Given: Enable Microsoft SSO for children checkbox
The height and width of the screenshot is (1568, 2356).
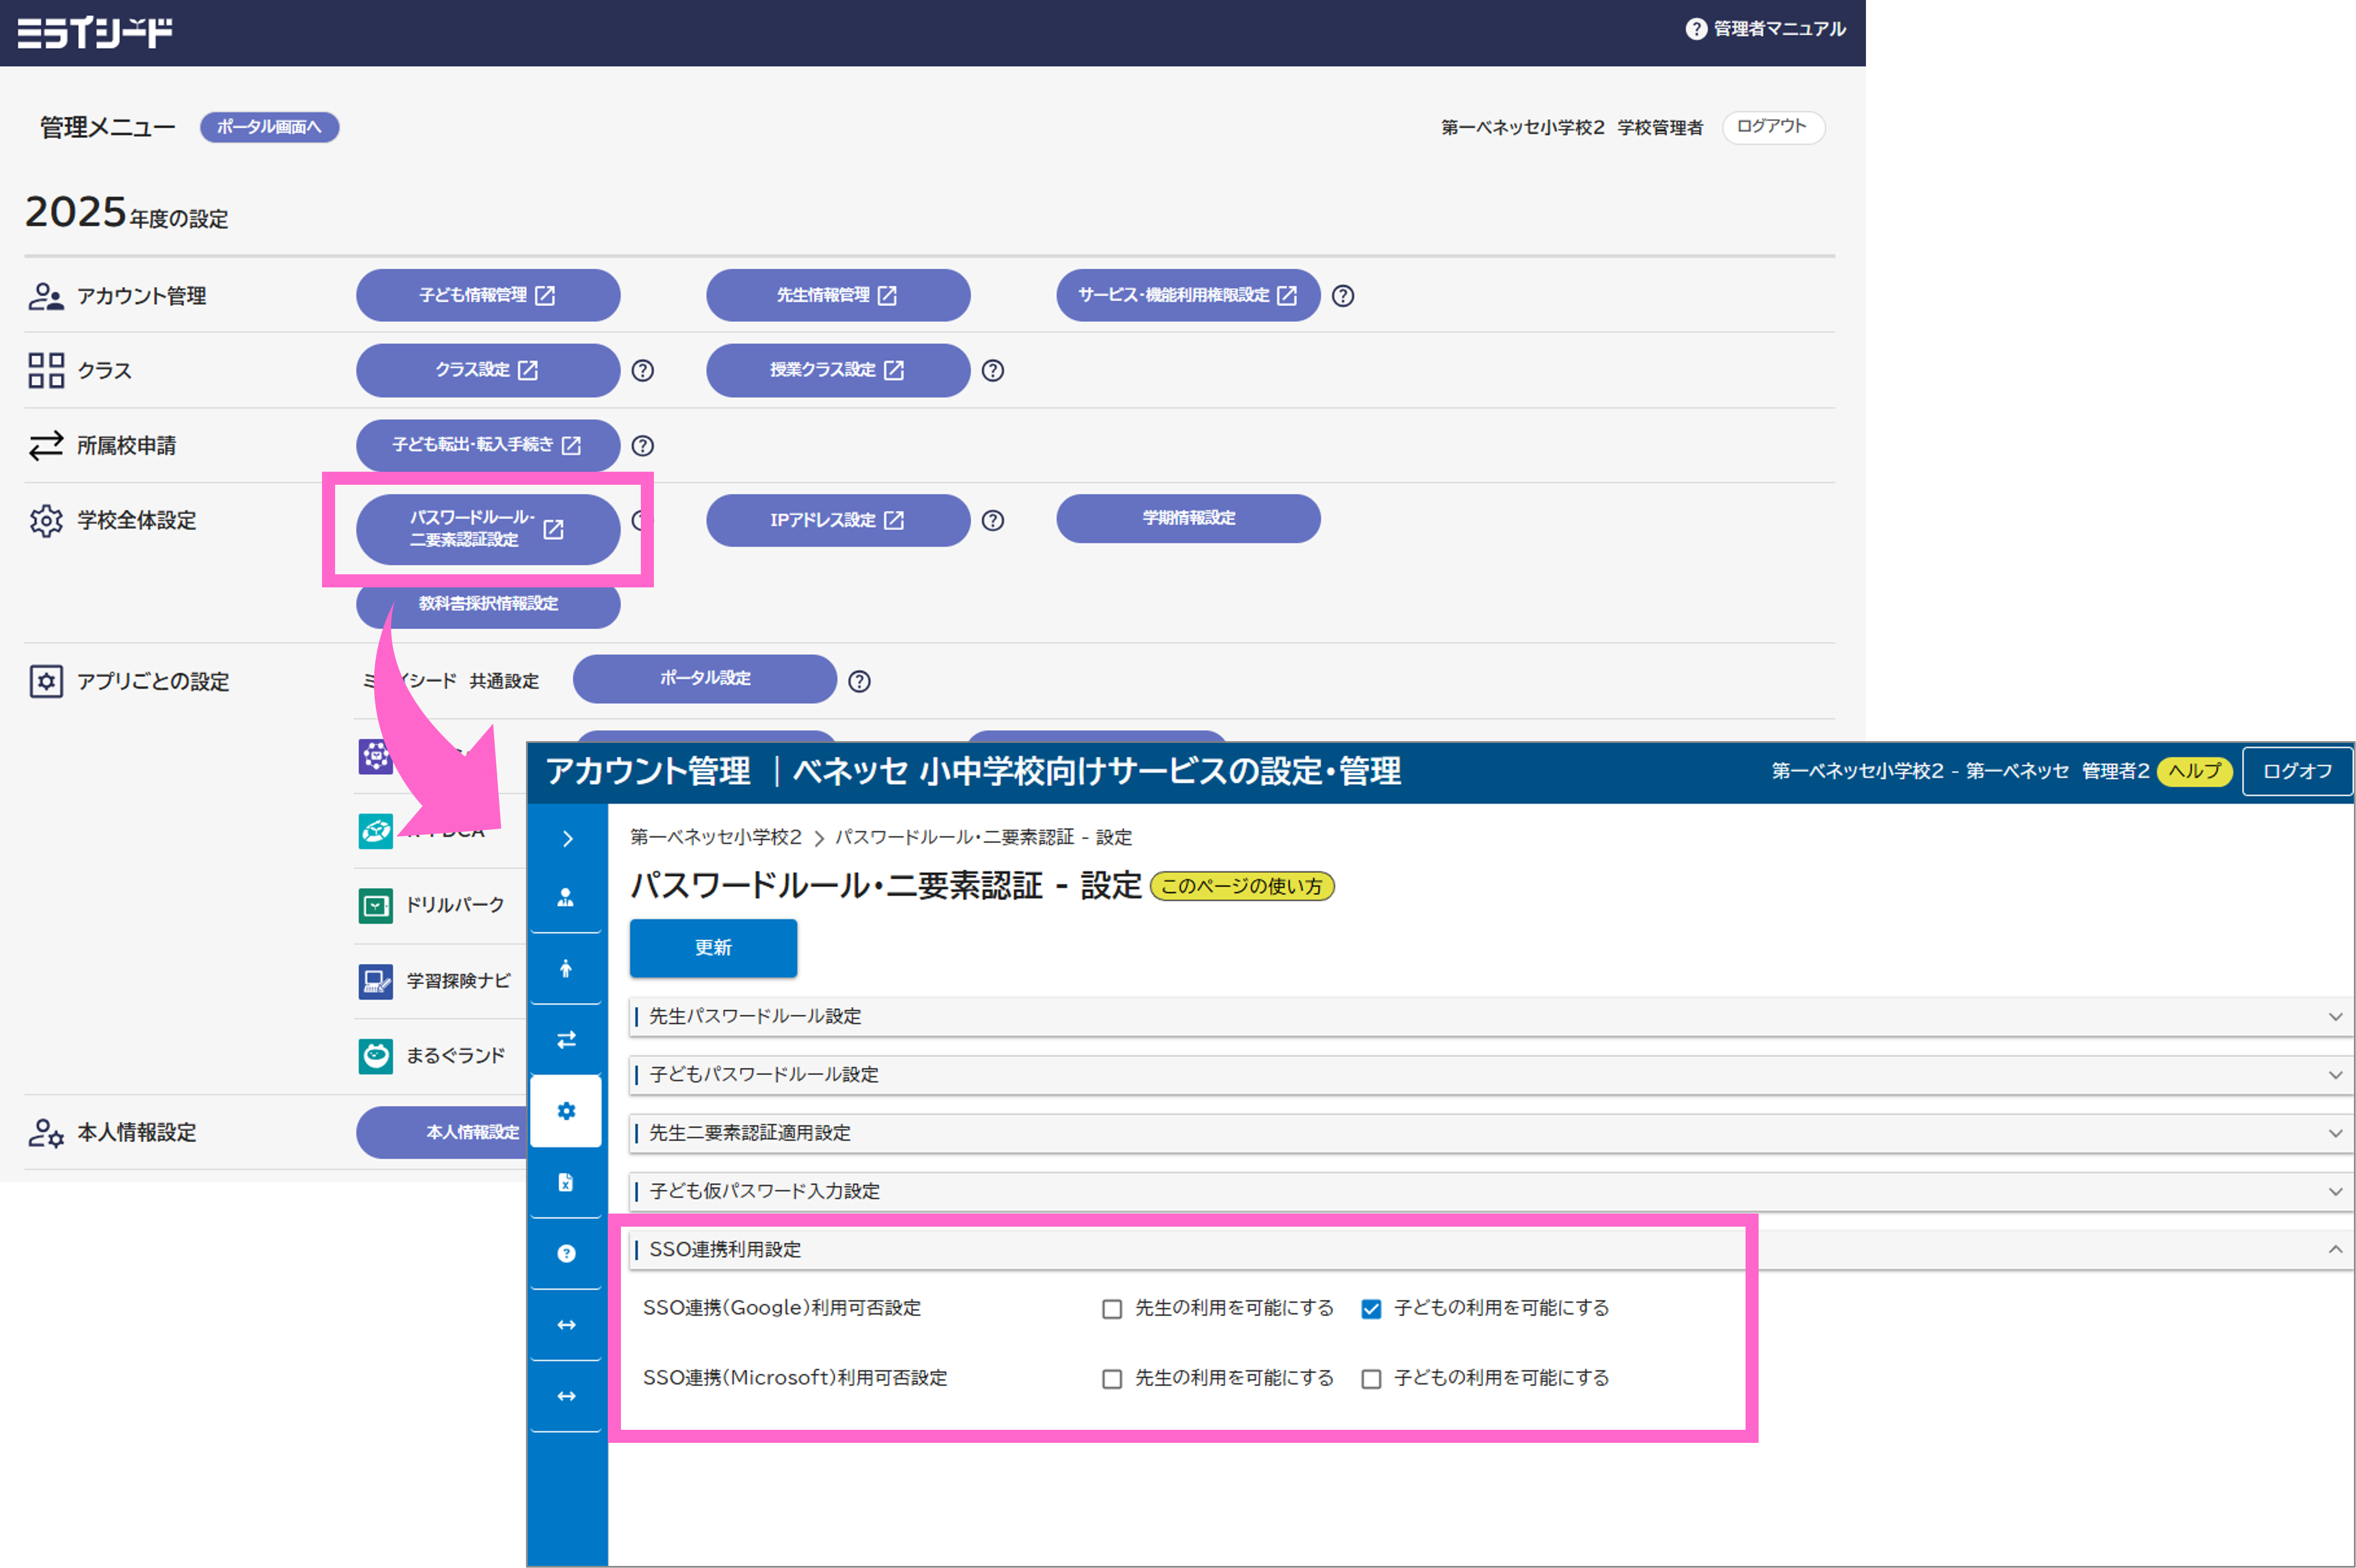Looking at the screenshot, I should [x=1371, y=1379].
